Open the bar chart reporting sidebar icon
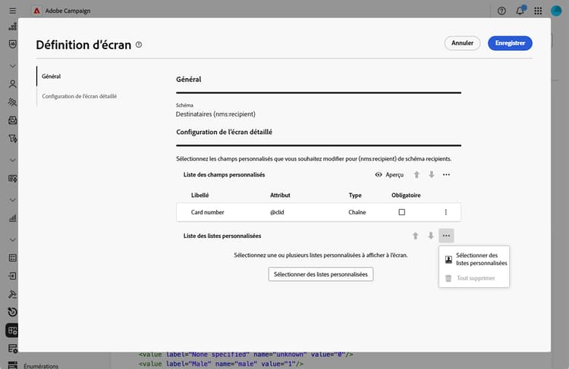The width and height of the screenshot is (569, 369). click(13, 218)
